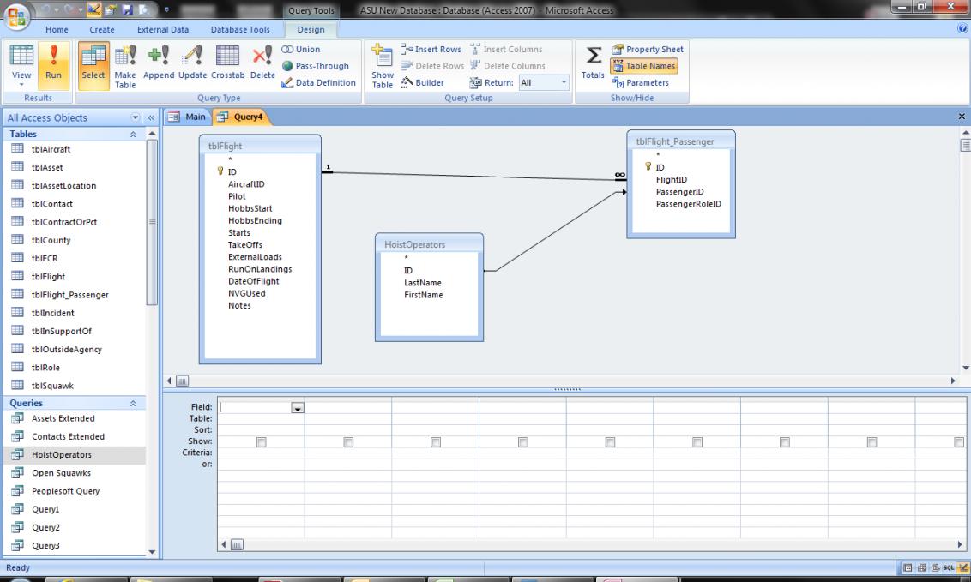The height and width of the screenshot is (582, 971).
Task: Select the Data Definition option
Action: pos(318,83)
